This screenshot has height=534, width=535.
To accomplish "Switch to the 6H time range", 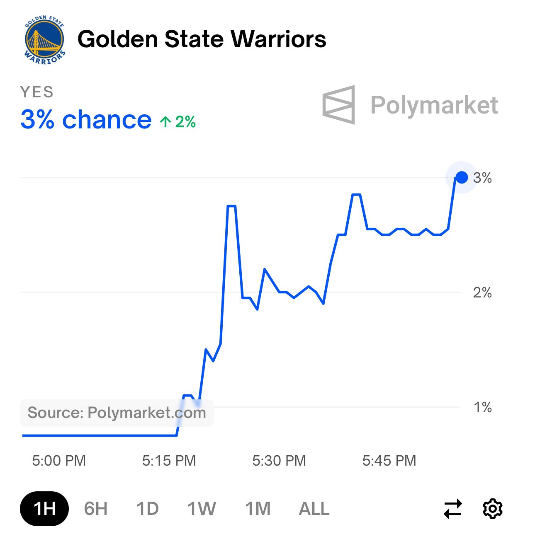I will point(96,508).
